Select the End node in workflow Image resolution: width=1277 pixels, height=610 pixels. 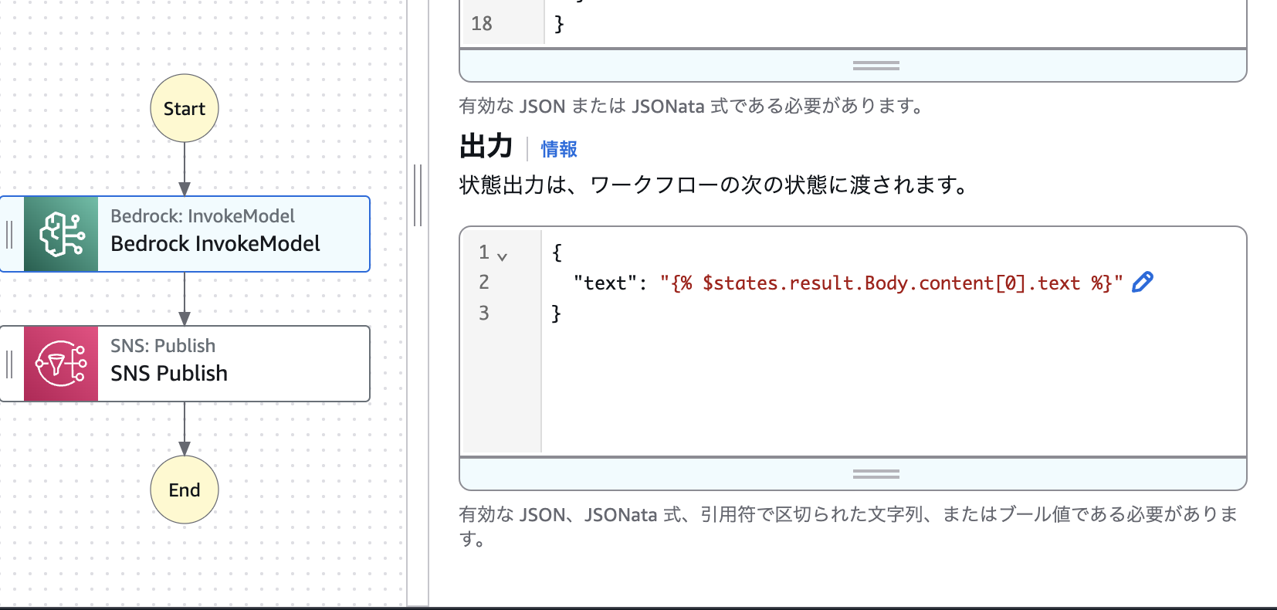[x=184, y=490]
